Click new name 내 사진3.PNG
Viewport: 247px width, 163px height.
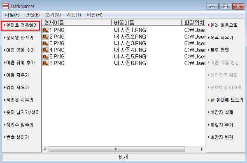(x=130, y=43)
